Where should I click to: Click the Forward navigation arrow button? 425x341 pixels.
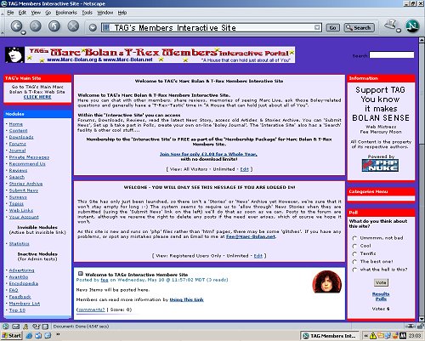[x=36, y=26]
